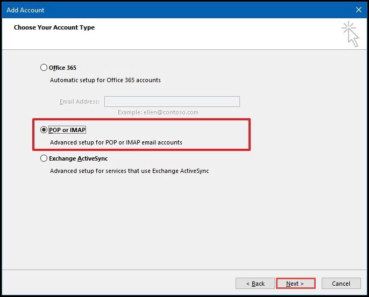Viewport: 369px width, 297px height.
Task: Select the Office 365 radio button
Action: point(44,68)
